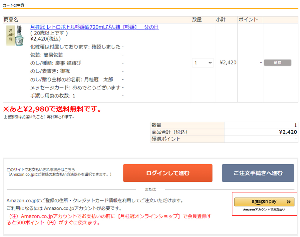Click the 小計 column header
The width and height of the screenshot is (300, 237).
coord(220,20)
